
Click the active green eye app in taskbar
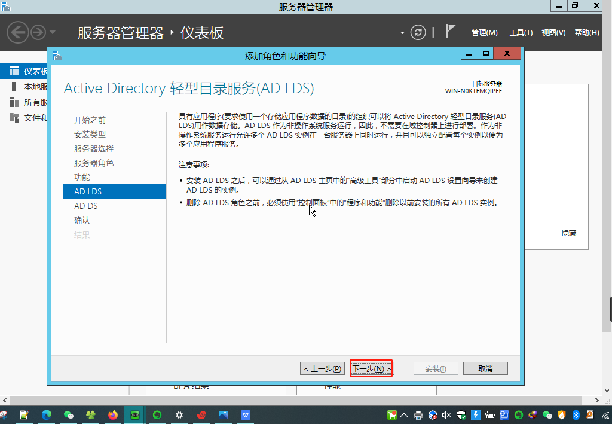[x=135, y=415]
